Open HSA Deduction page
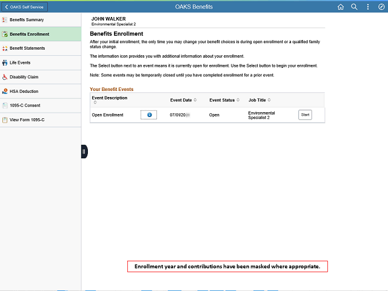 point(41,92)
